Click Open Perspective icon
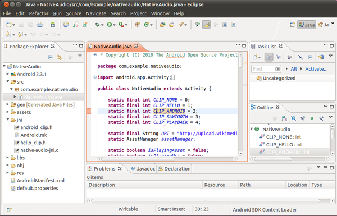Viewport: 337px width, 216px height. (292, 25)
